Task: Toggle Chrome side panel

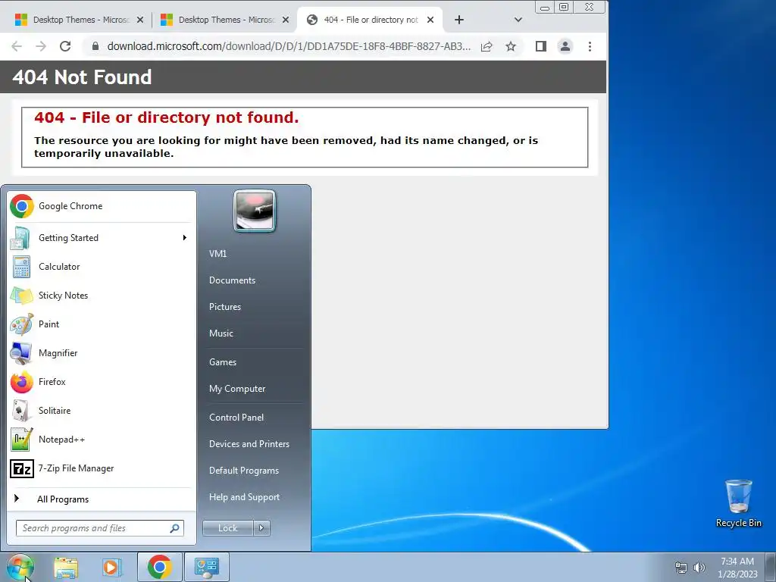Action: pyautogui.click(x=541, y=46)
